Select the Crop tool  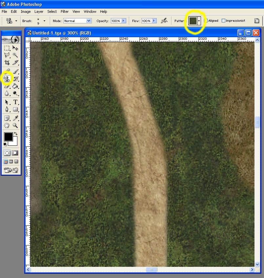click(x=7, y=63)
